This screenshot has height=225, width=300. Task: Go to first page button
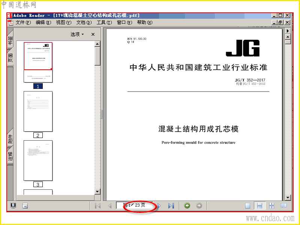98,206
